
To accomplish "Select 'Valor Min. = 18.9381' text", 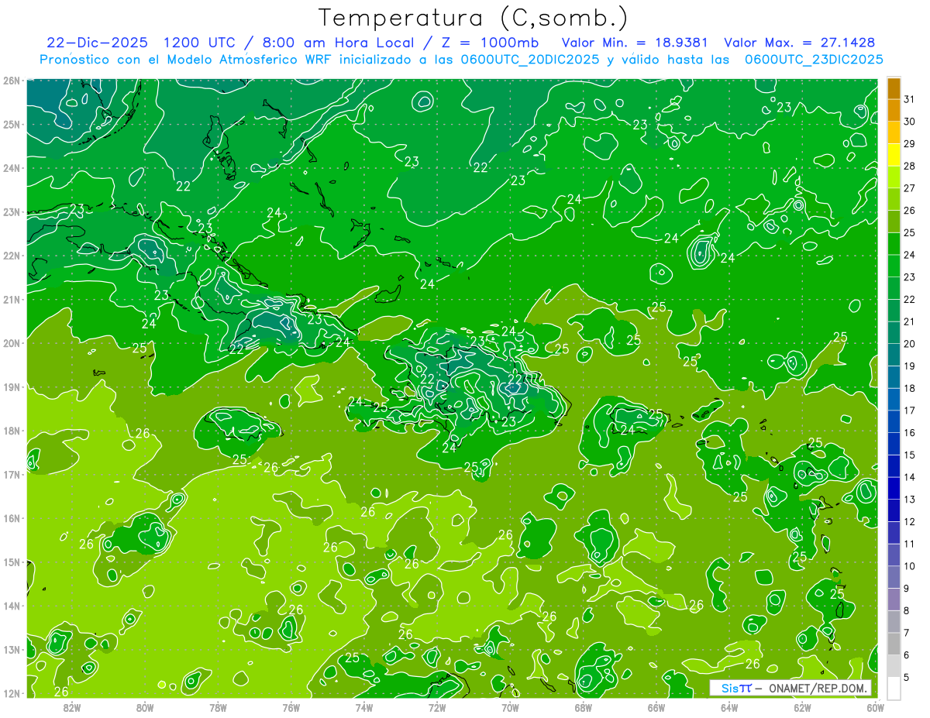I will pyautogui.click(x=636, y=43).
